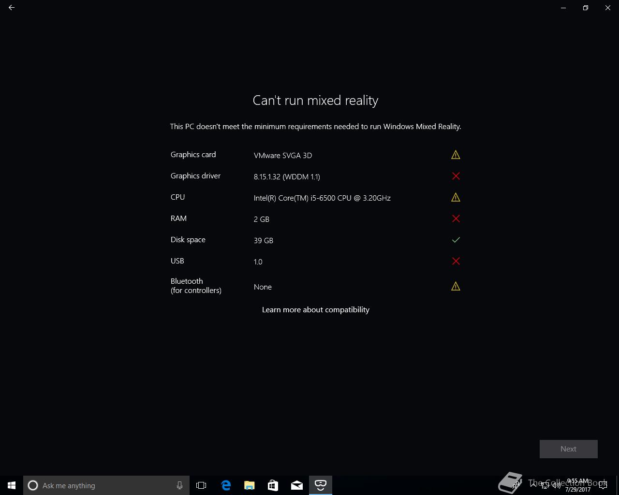
Task: Show hidden system tray icons
Action: pos(533,485)
